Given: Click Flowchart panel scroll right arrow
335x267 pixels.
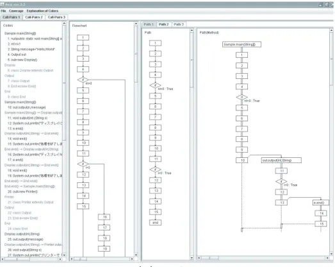Looking at the screenshot, I should coord(132,259).
